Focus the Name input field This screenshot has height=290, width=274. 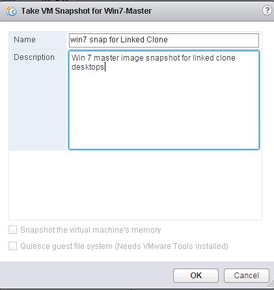click(x=164, y=40)
